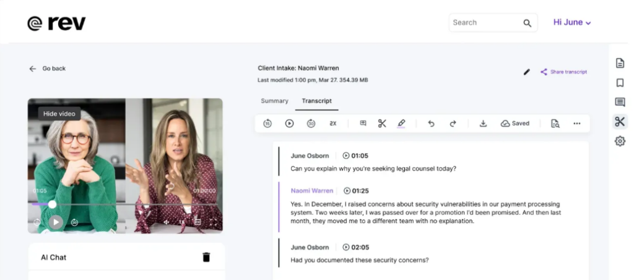Click speaker name Naomi Warren
Viewport: 634px width, 280px height.
312,190
